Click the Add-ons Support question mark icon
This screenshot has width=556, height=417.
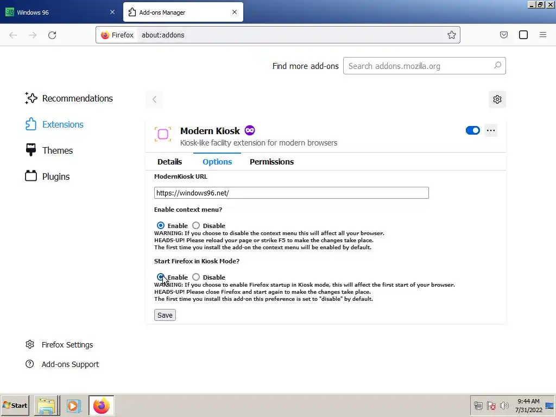[x=30, y=364]
